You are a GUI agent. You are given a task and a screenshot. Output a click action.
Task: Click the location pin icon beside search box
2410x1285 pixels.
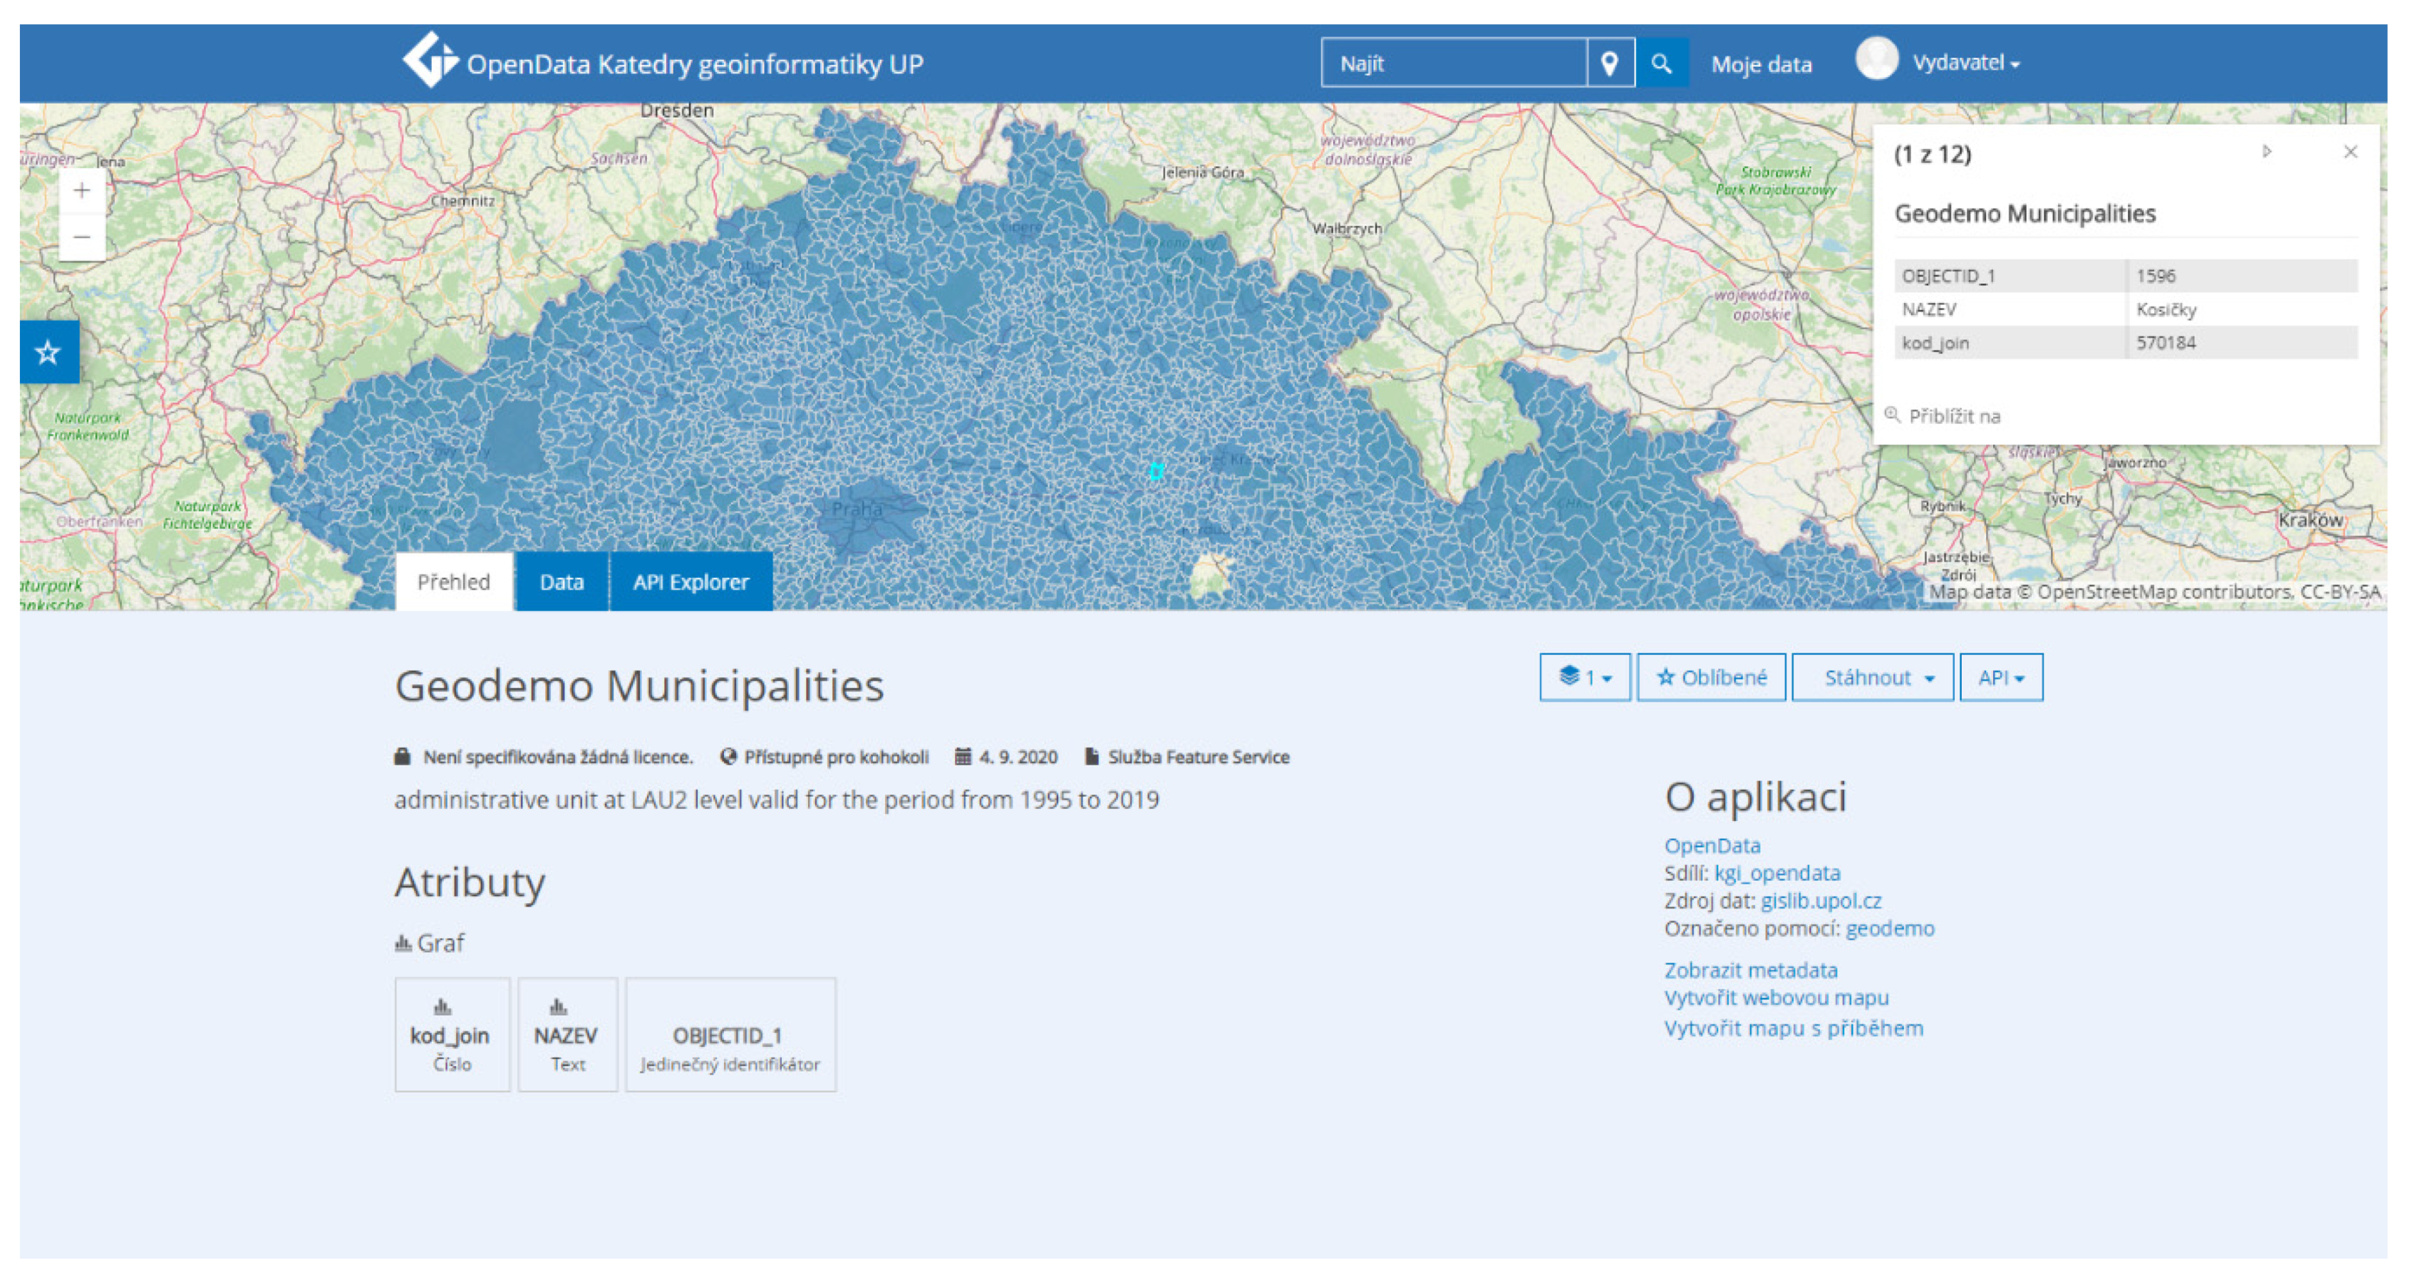1611,63
